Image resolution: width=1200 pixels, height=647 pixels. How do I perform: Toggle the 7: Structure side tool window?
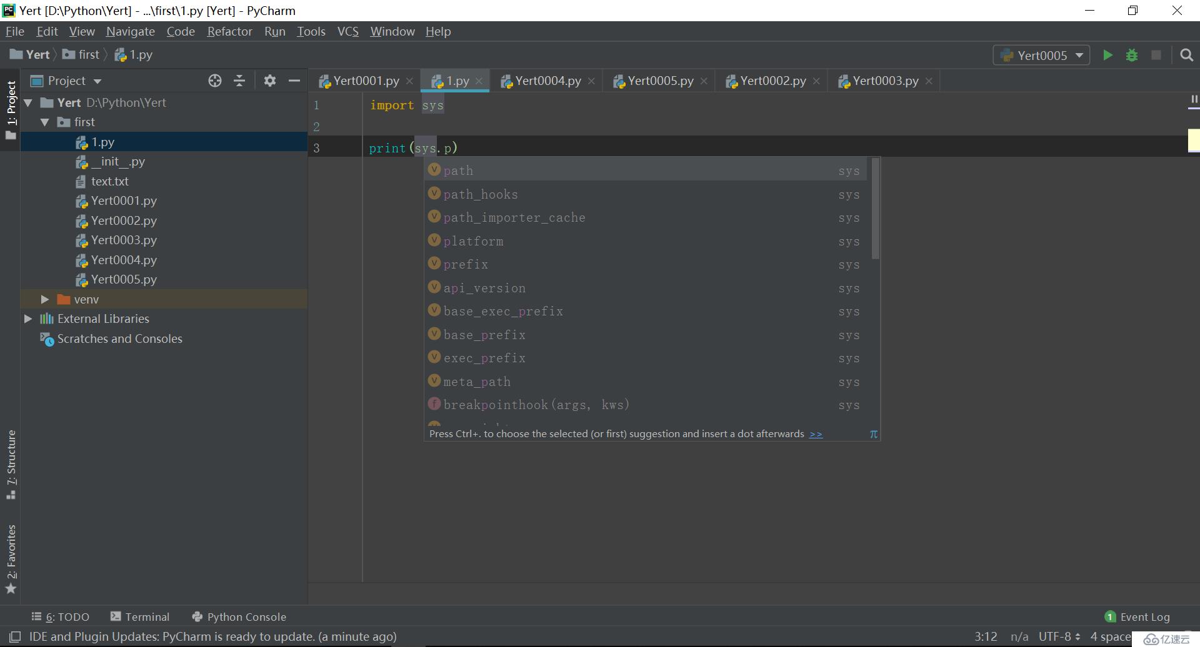(11, 464)
